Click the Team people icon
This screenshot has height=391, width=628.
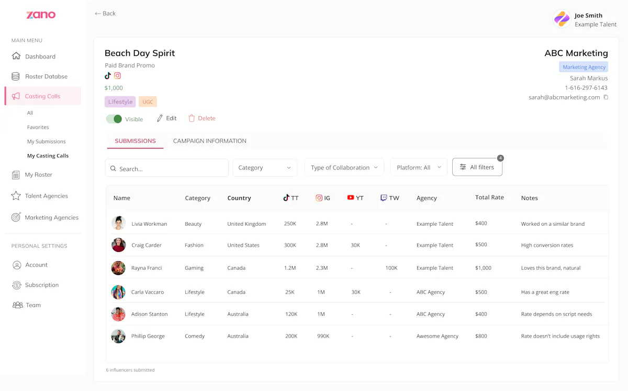[18, 305]
